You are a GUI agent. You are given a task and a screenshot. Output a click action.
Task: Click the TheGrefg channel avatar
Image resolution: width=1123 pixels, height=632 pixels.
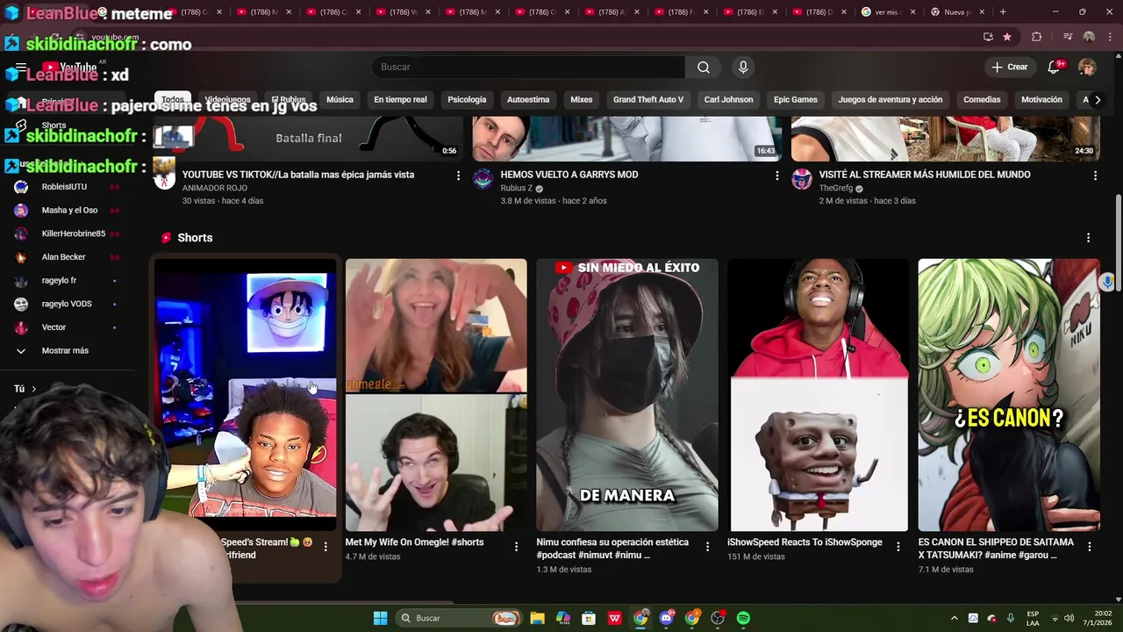[802, 179]
